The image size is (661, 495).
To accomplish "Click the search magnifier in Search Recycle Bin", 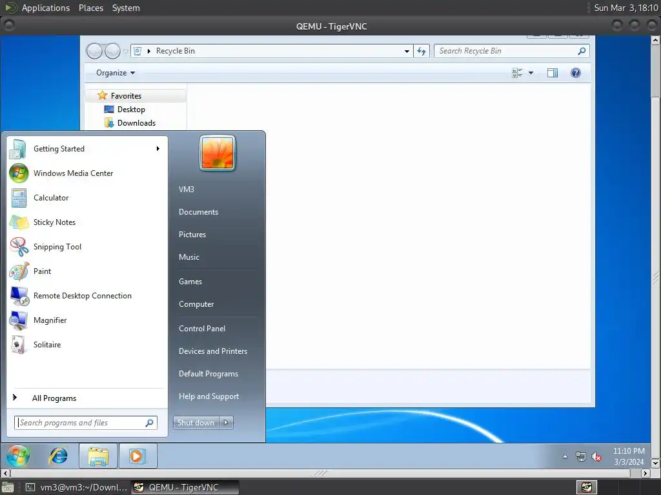I will [x=582, y=51].
